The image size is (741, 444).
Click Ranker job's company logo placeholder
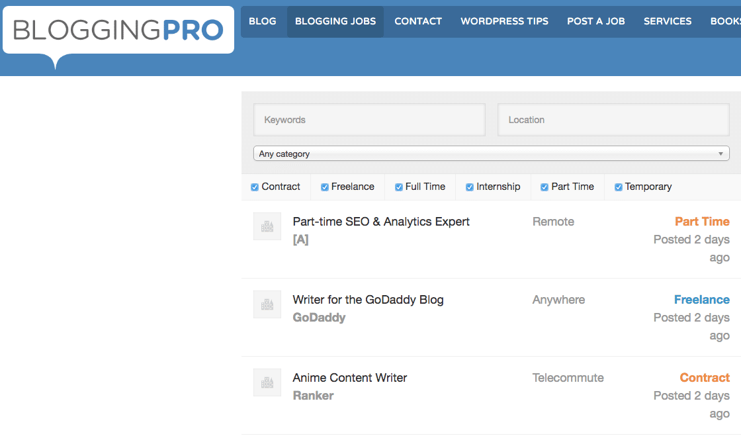pos(267,382)
